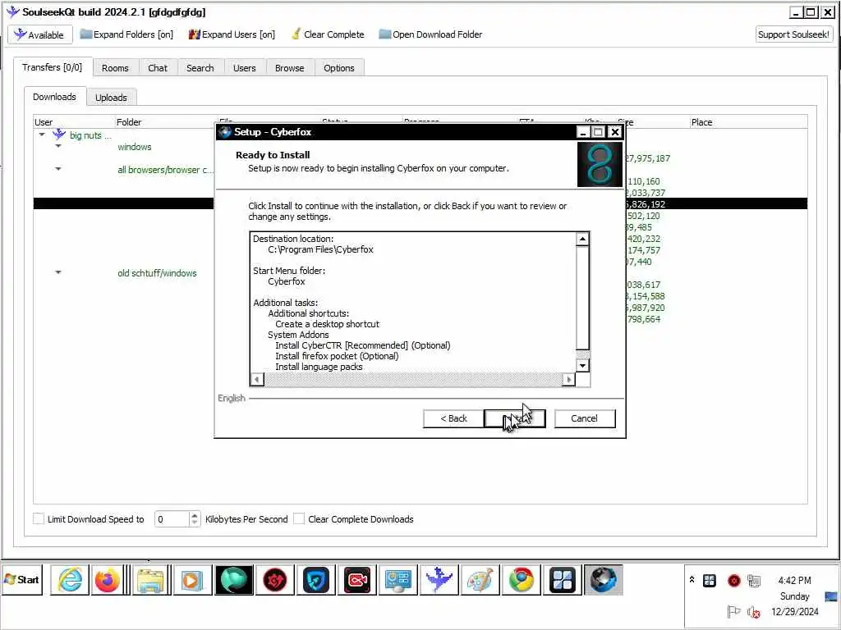
Task: Click the summary box scroll left arrow
Action: click(x=257, y=379)
